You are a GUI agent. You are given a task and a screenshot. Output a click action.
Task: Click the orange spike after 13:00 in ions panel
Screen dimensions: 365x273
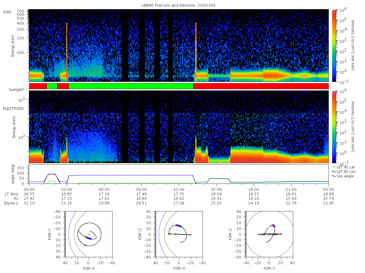click(x=196, y=52)
